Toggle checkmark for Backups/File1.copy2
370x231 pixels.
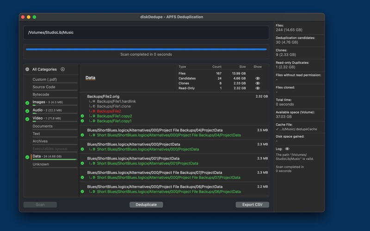tap(82, 116)
